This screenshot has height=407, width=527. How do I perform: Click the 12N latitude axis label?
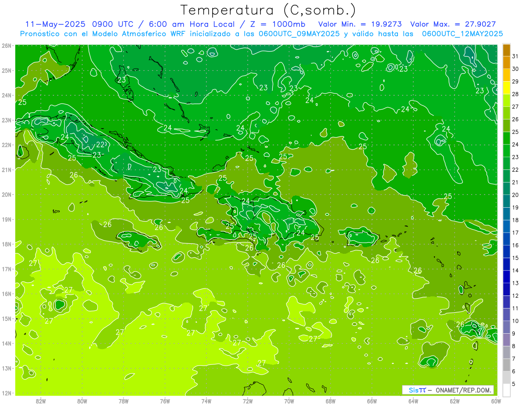[7, 393]
